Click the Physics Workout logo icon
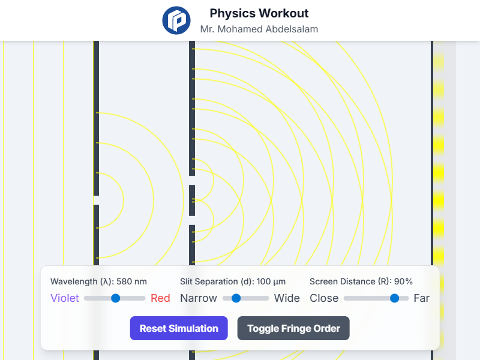Viewport: 480px width, 360px height. pos(176,20)
